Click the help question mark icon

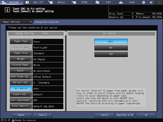pos(159,2)
